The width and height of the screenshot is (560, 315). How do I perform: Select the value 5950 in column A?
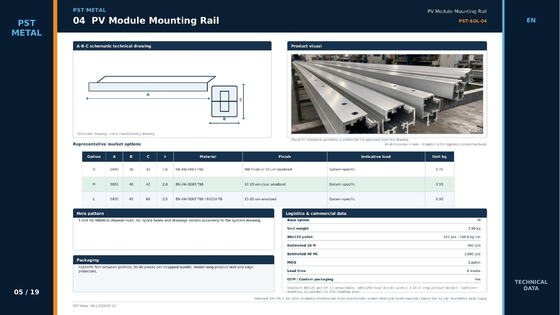[x=114, y=199]
